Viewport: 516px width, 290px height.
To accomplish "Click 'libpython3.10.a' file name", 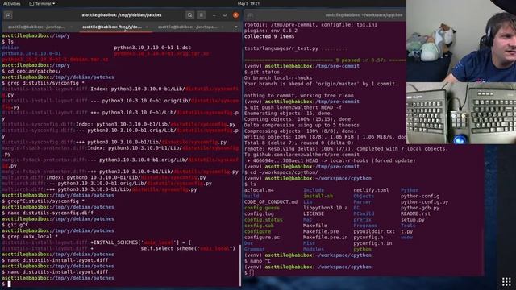I will [x=325, y=208].
